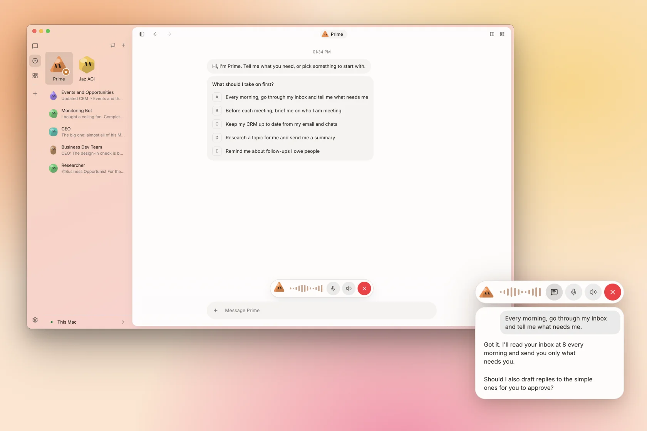This screenshot has width=647, height=431.
Task: Select the Jaz AGI agent avatar
Action: (x=87, y=68)
